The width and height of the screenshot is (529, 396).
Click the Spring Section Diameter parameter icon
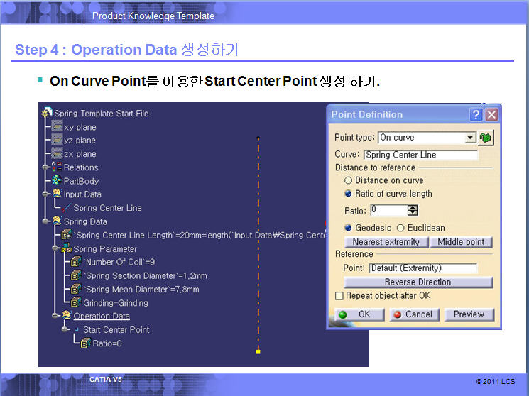click(x=76, y=275)
